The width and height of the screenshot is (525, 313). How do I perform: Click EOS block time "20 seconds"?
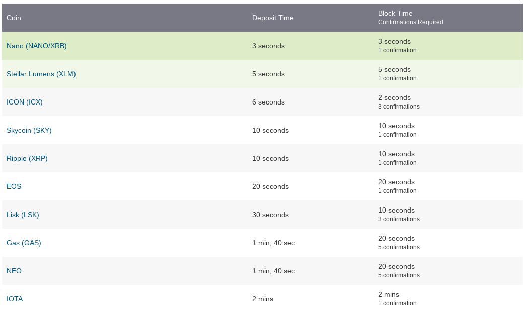pos(397,182)
